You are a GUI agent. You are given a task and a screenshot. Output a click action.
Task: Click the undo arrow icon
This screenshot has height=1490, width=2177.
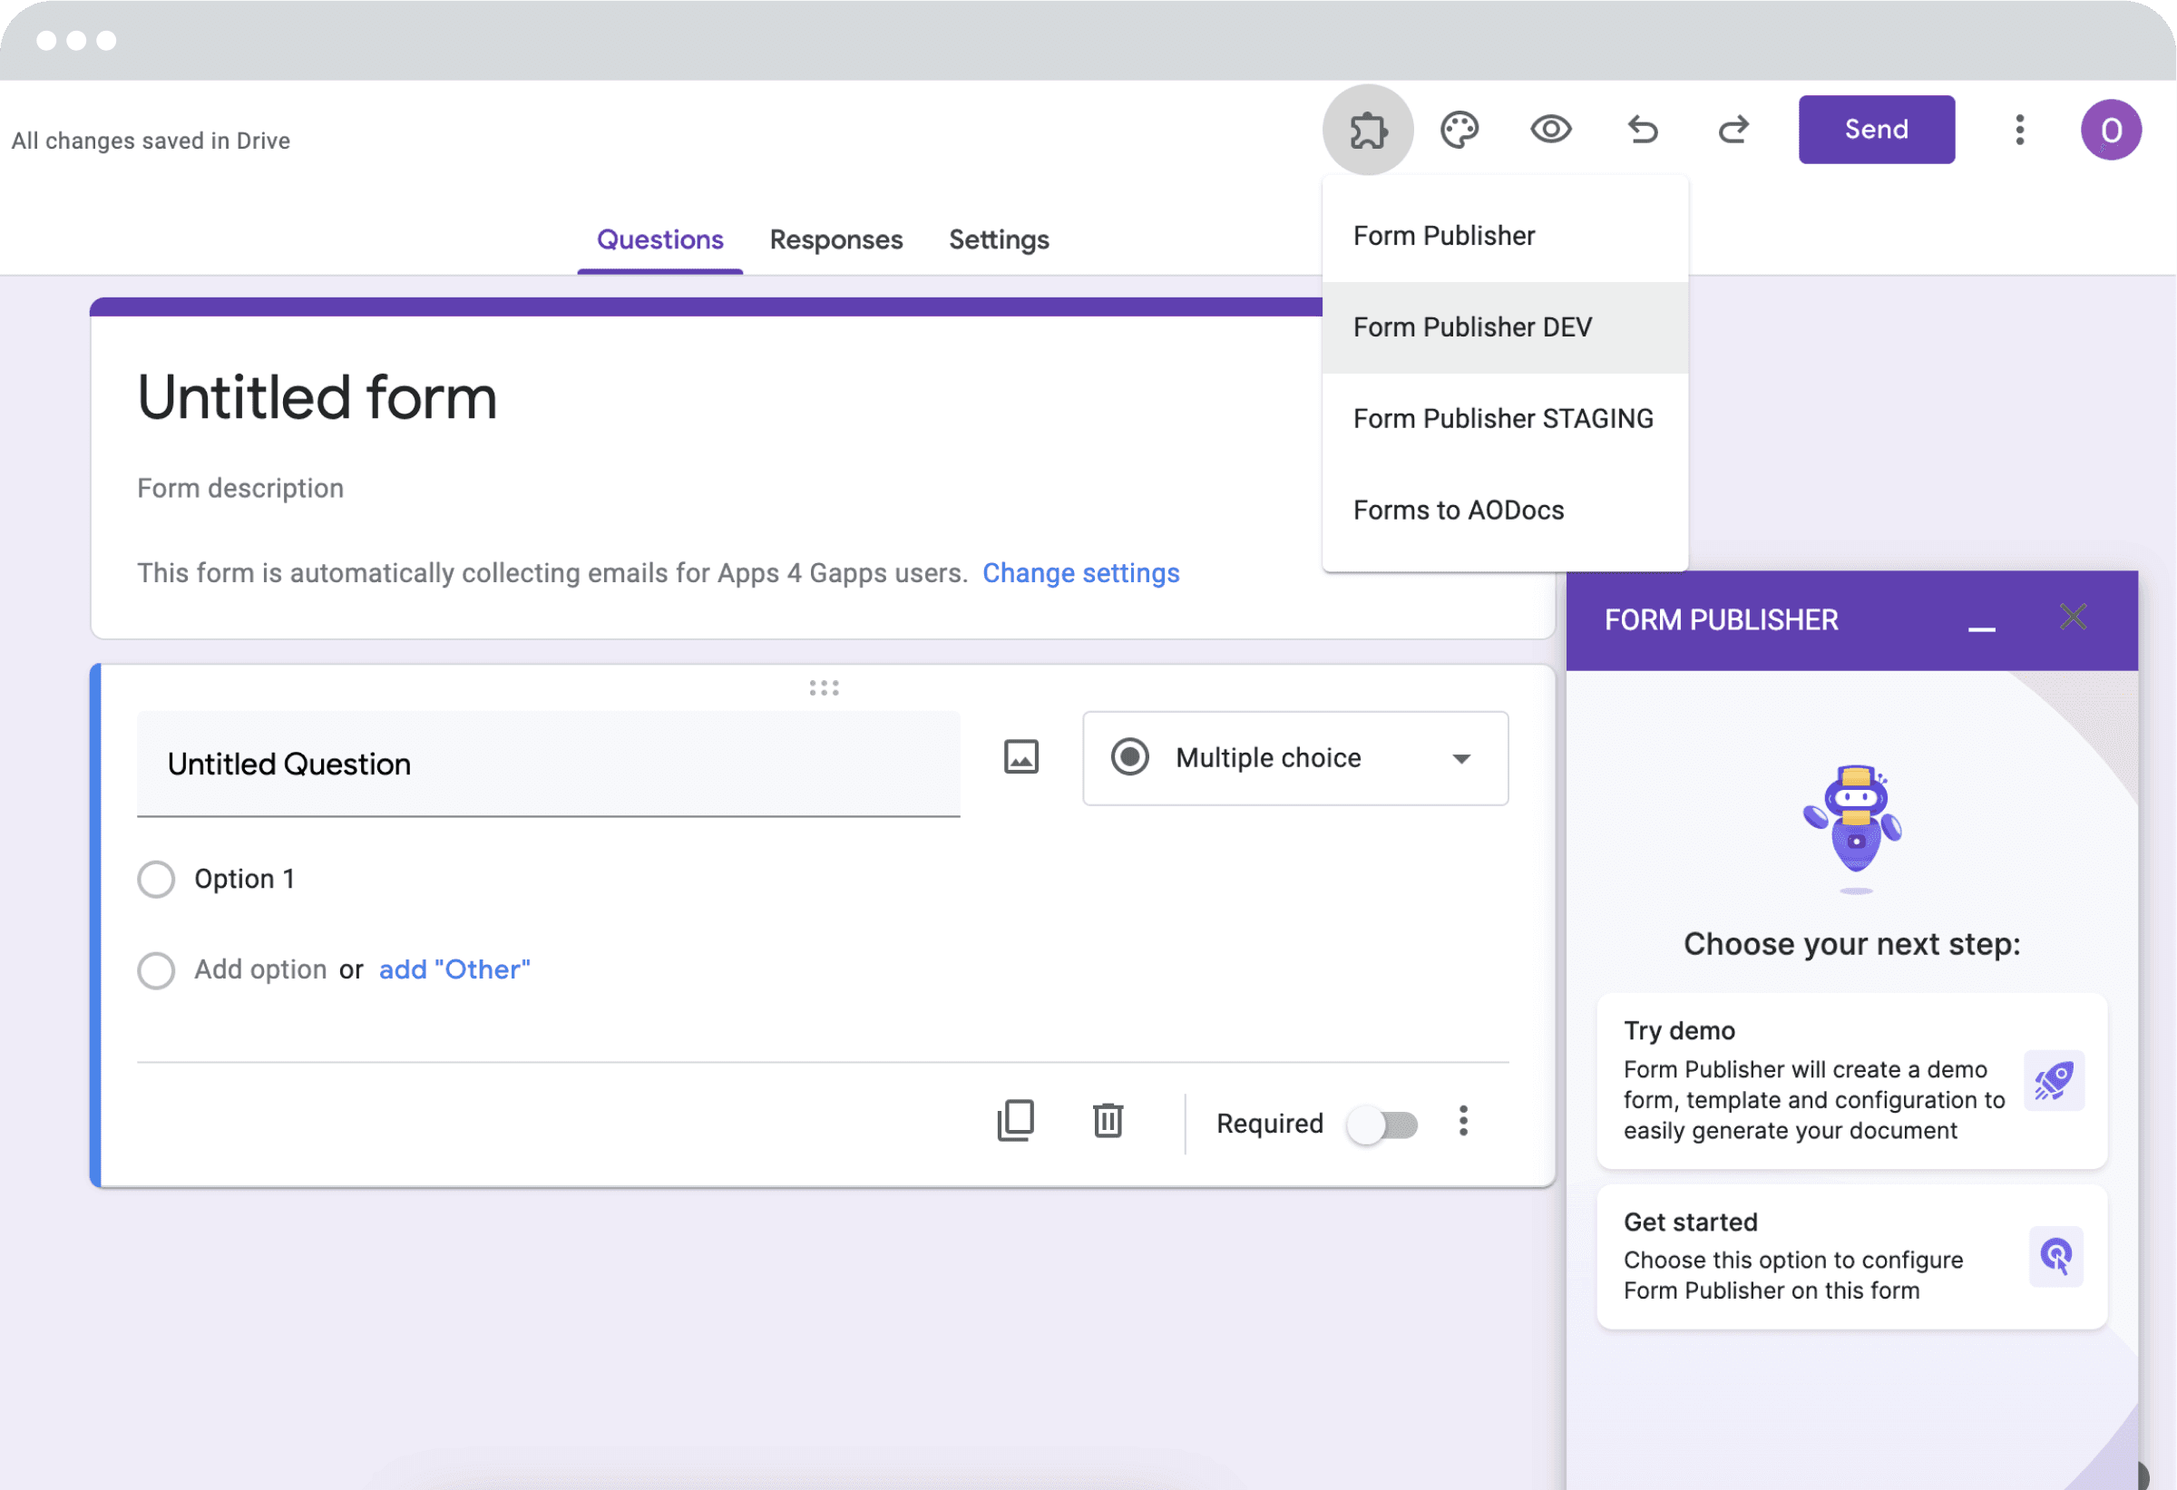[x=1642, y=130]
